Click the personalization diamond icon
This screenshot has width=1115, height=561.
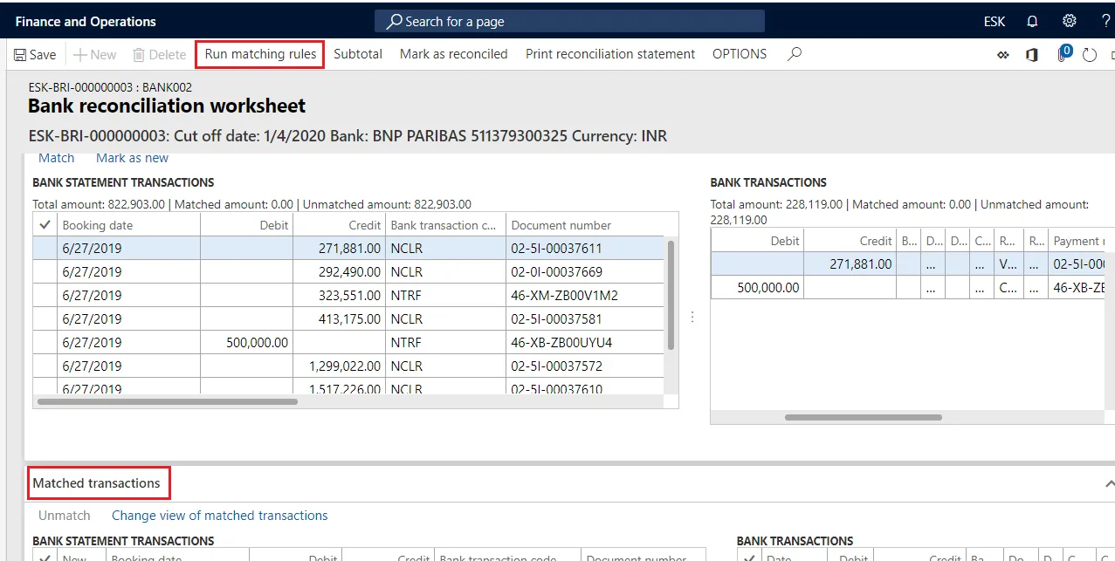tap(1003, 55)
